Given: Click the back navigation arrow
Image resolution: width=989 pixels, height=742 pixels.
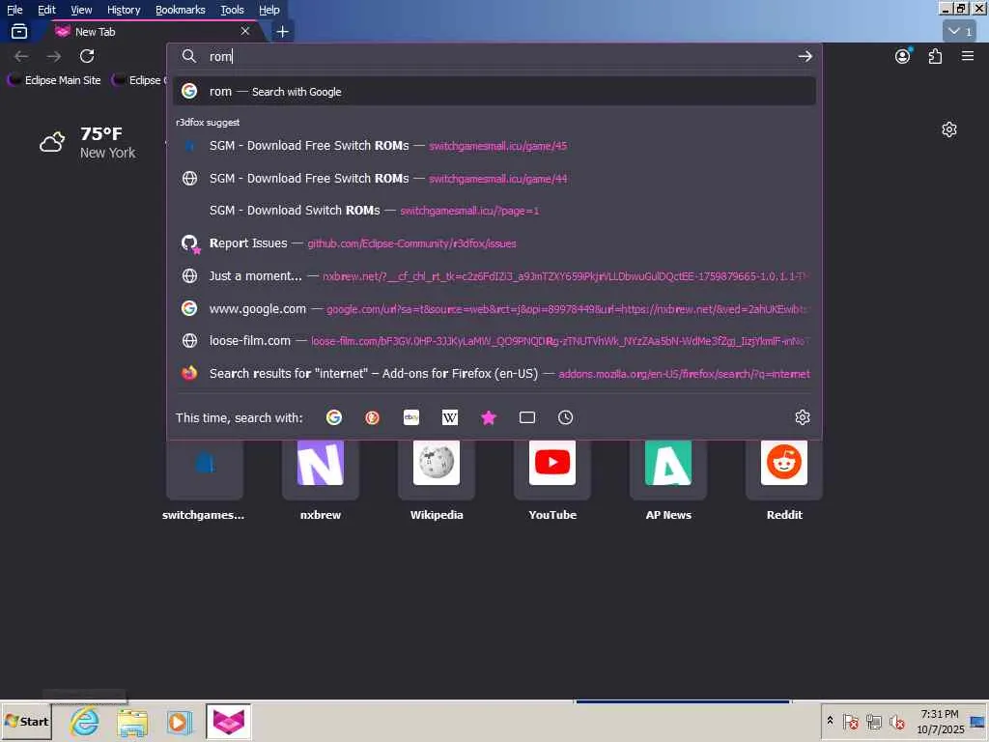Looking at the screenshot, I should pos(21,56).
